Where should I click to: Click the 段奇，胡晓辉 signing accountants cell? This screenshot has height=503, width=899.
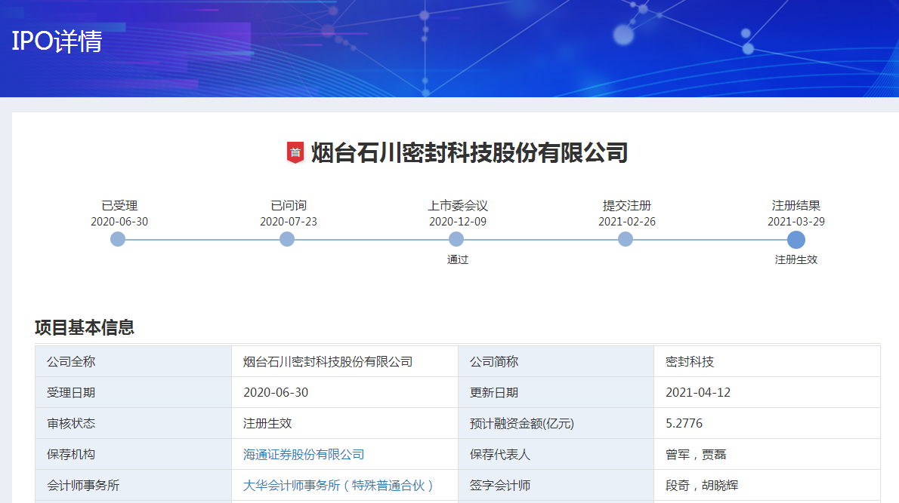pyautogui.click(x=700, y=486)
